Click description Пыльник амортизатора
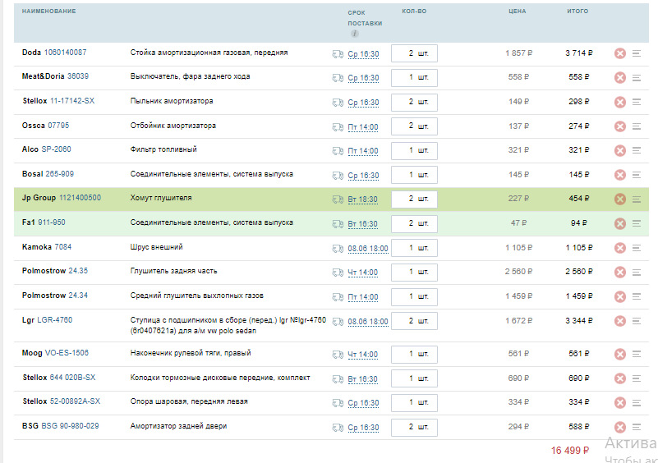Viewport: 658px width, 463px height. 172,101
